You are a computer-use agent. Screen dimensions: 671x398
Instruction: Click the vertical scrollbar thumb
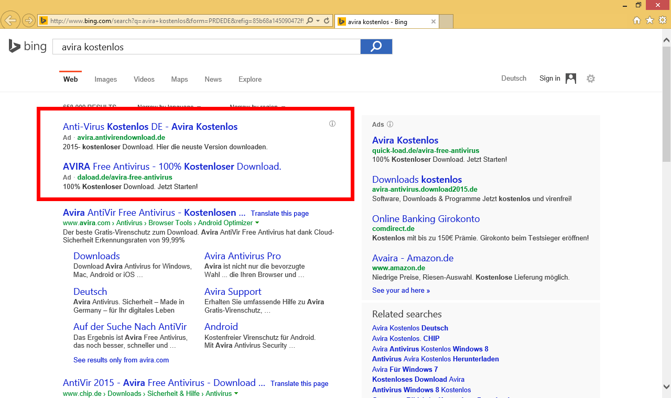[666, 104]
